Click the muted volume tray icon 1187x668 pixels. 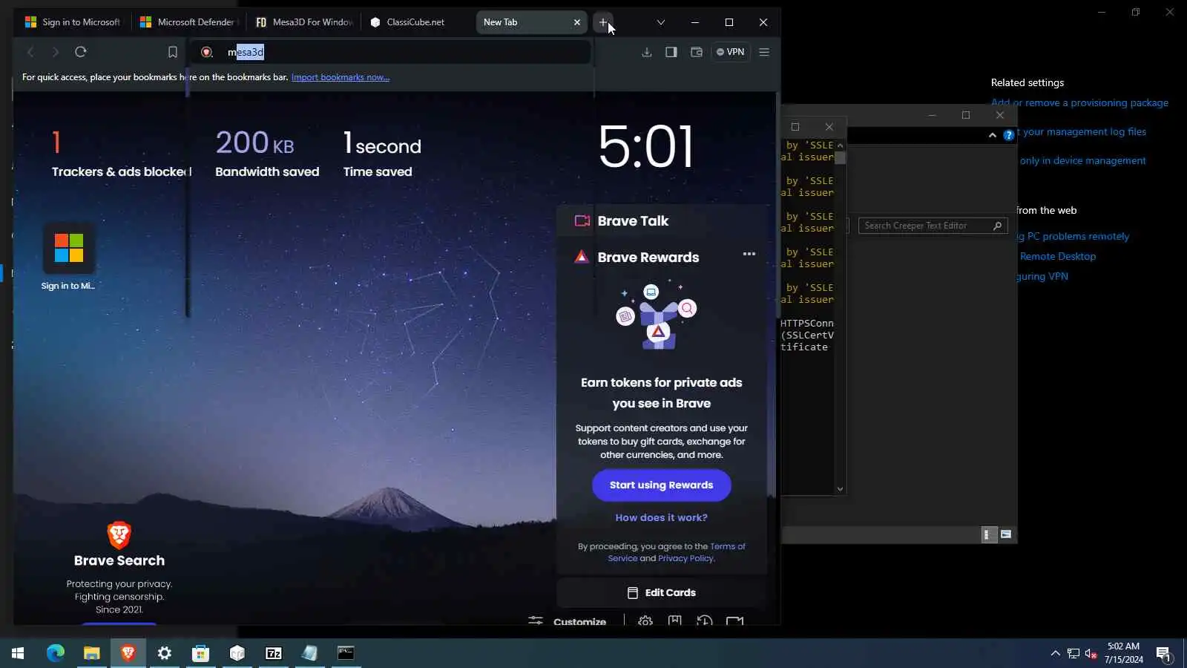click(1091, 653)
